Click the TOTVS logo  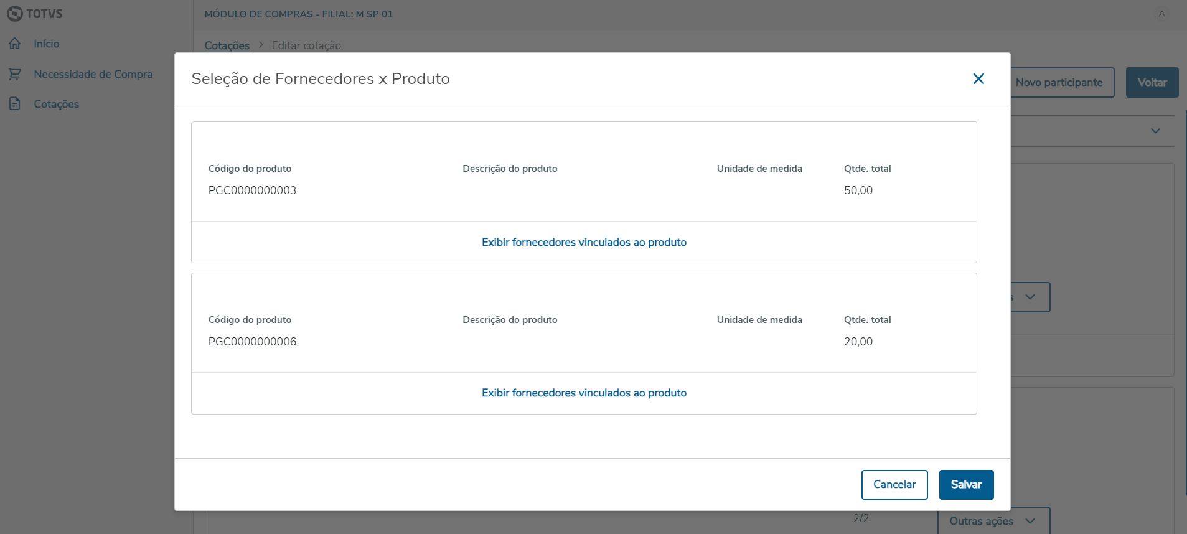pos(35,14)
